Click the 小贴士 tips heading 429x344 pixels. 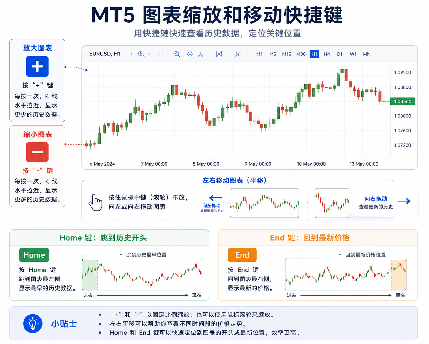[64, 324]
